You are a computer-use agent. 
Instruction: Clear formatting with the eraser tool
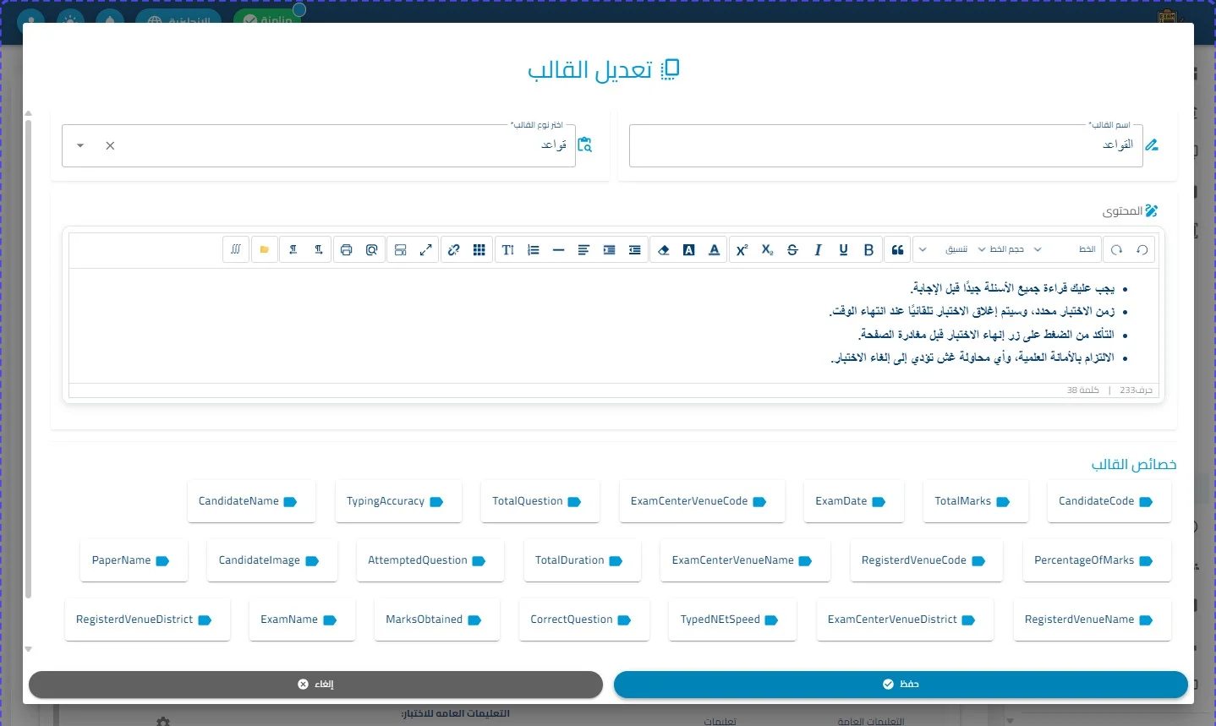(664, 249)
